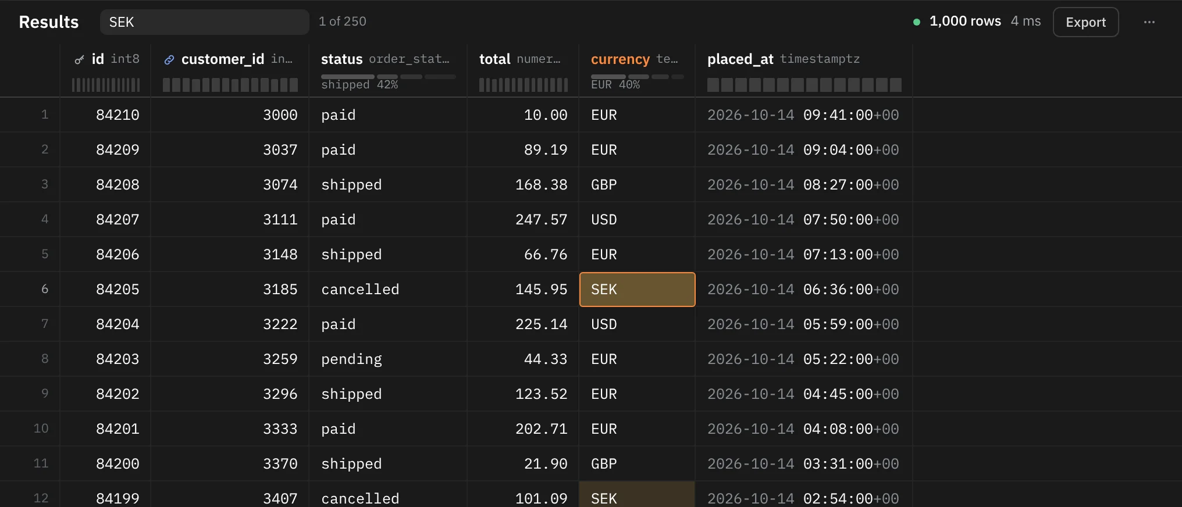This screenshot has height=507, width=1182.
Task: Select total cell 168.38
Action: [x=523, y=185]
